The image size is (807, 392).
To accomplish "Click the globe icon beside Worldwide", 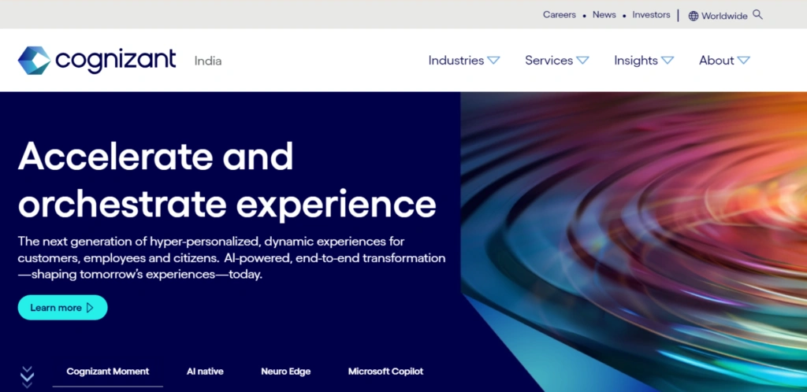I will (694, 16).
